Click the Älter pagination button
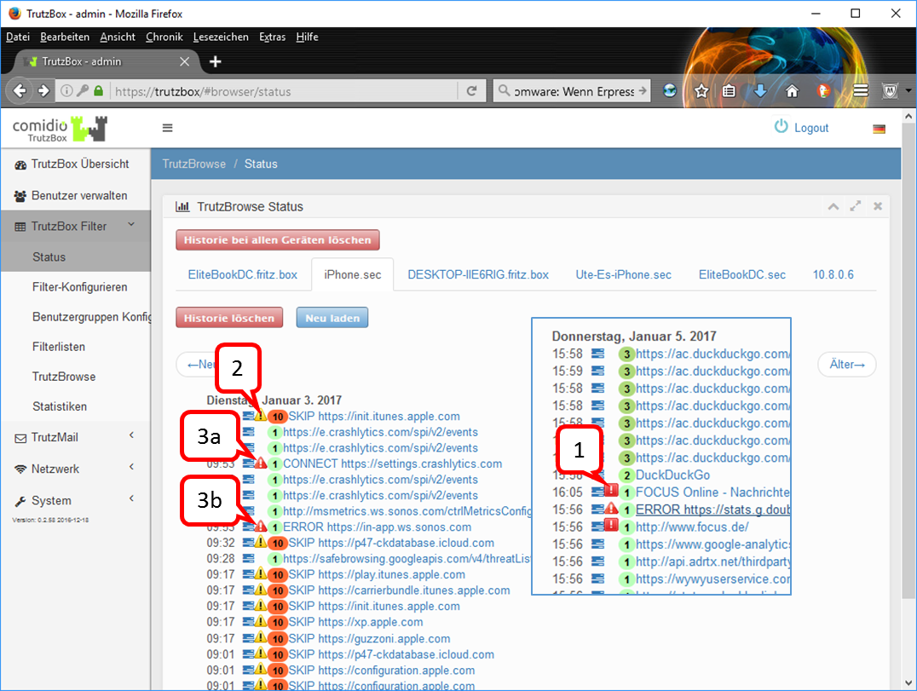Image resolution: width=917 pixels, height=691 pixels. pyautogui.click(x=846, y=364)
